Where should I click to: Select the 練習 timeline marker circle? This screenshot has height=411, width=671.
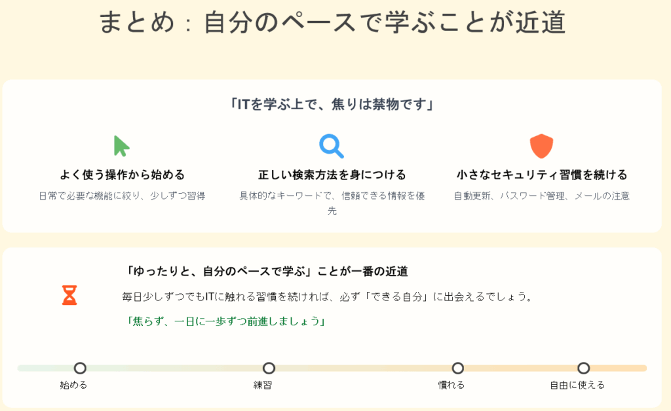tap(269, 368)
